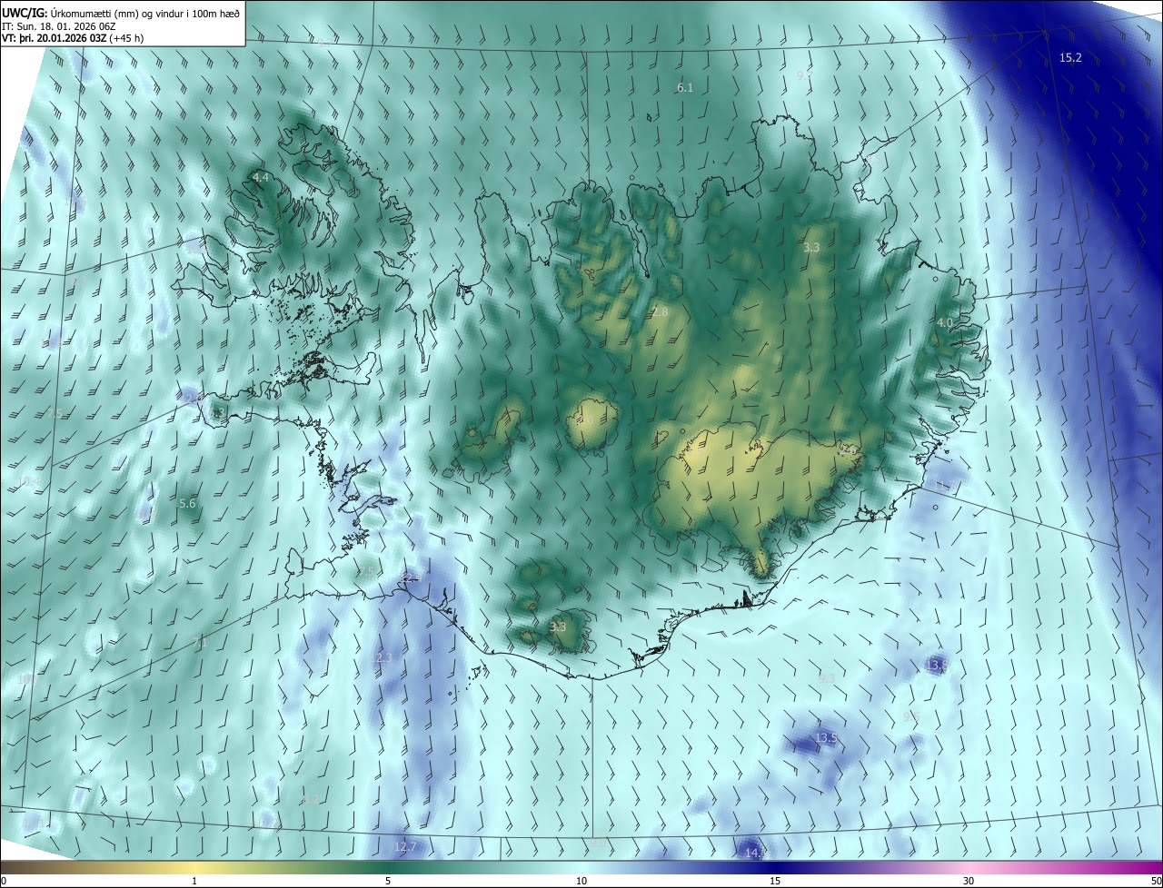Click the 10 tick on the color scale
The image size is (1163, 888).
click(x=581, y=882)
